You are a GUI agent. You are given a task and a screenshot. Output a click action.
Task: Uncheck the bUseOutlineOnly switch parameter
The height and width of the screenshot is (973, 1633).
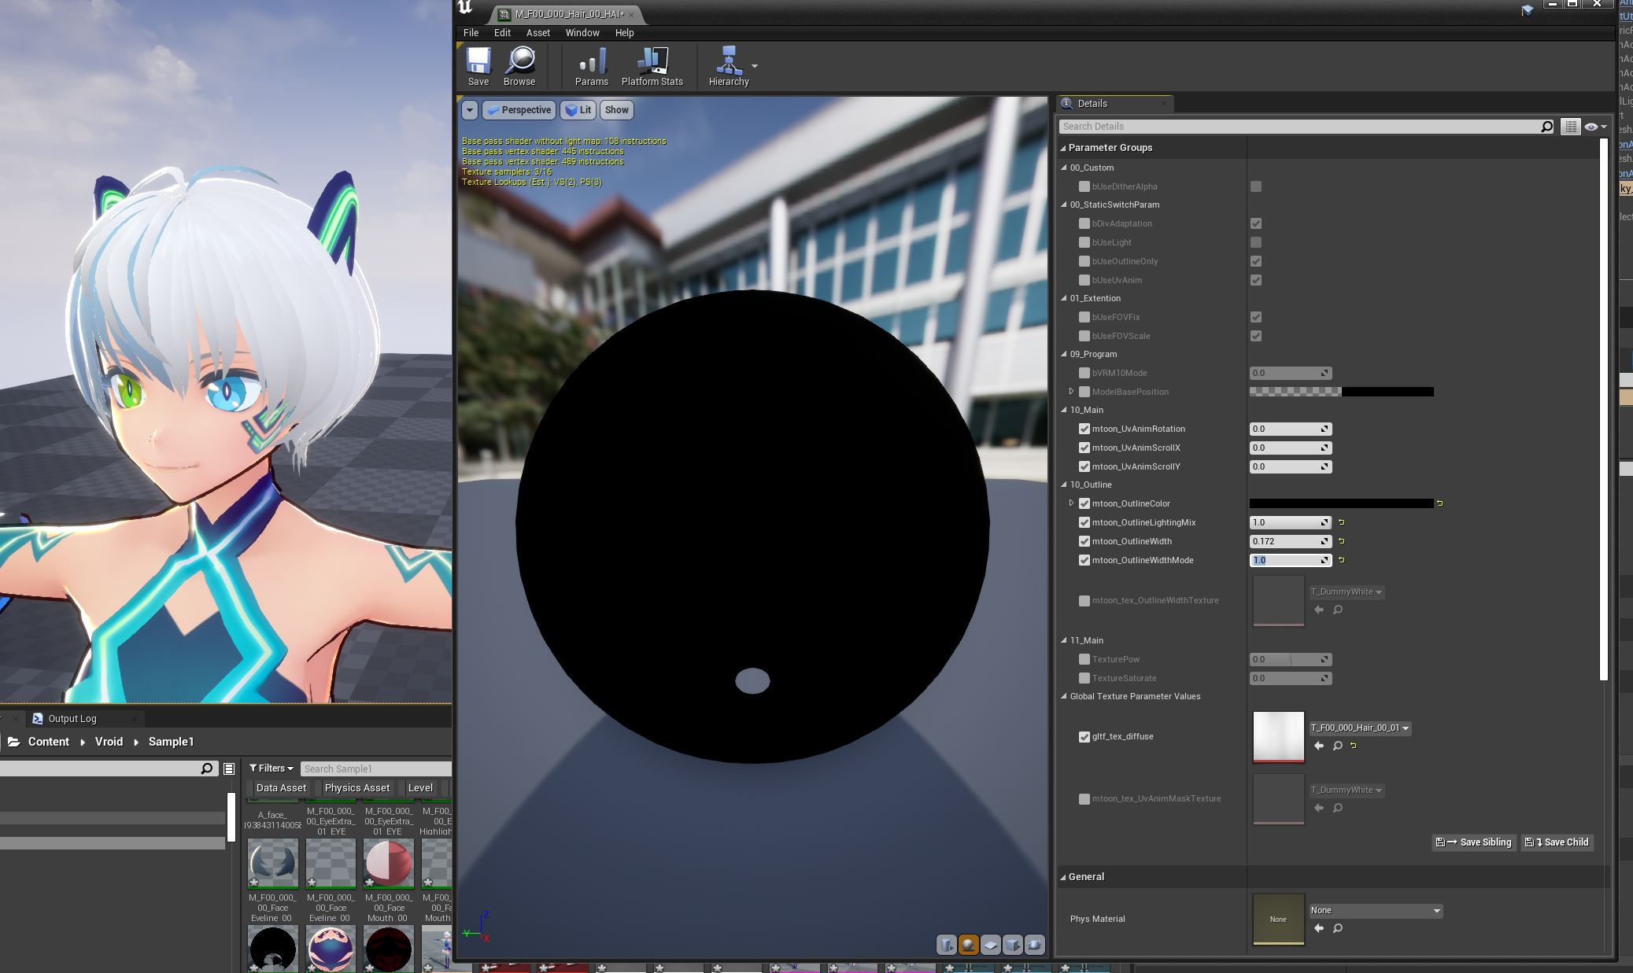pos(1256,261)
